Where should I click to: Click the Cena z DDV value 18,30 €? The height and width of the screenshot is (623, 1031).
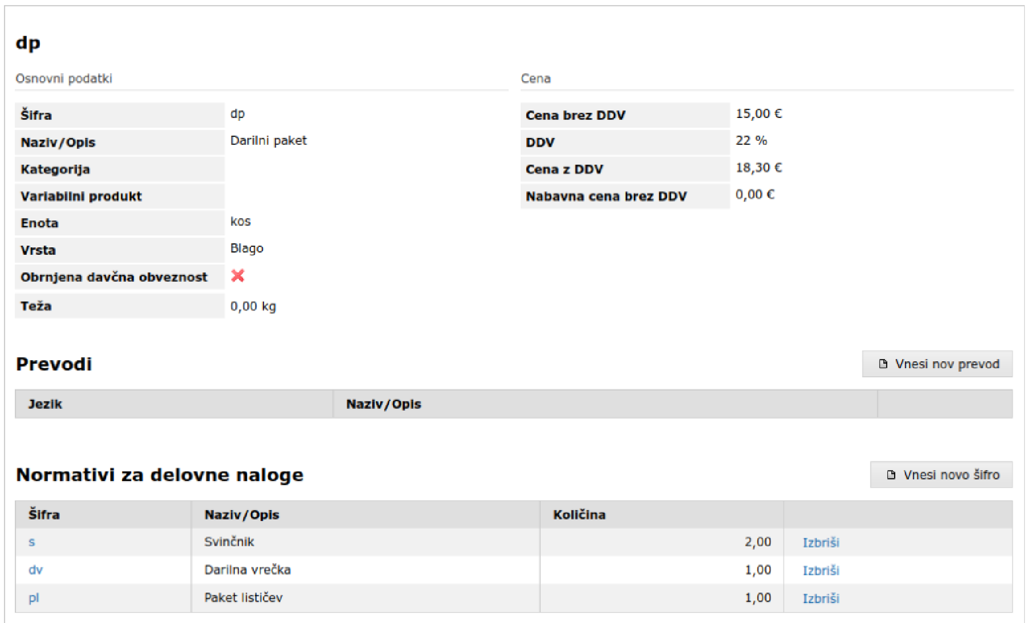click(758, 168)
